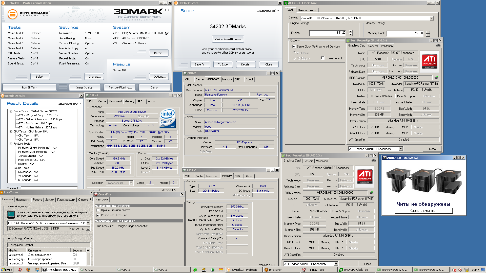Collapse the Feature Tests tree node
Viewport: 486px width, 273px height.
[11, 144]
